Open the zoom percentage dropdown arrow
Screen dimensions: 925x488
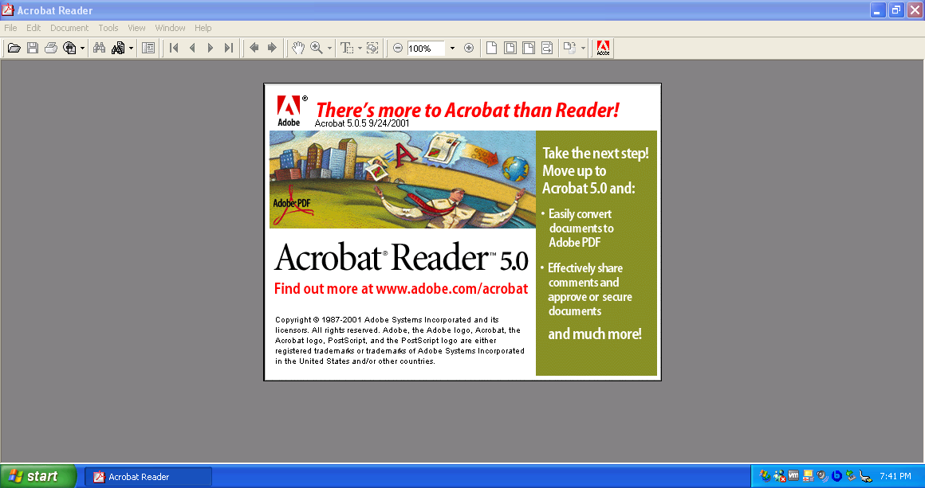point(452,48)
